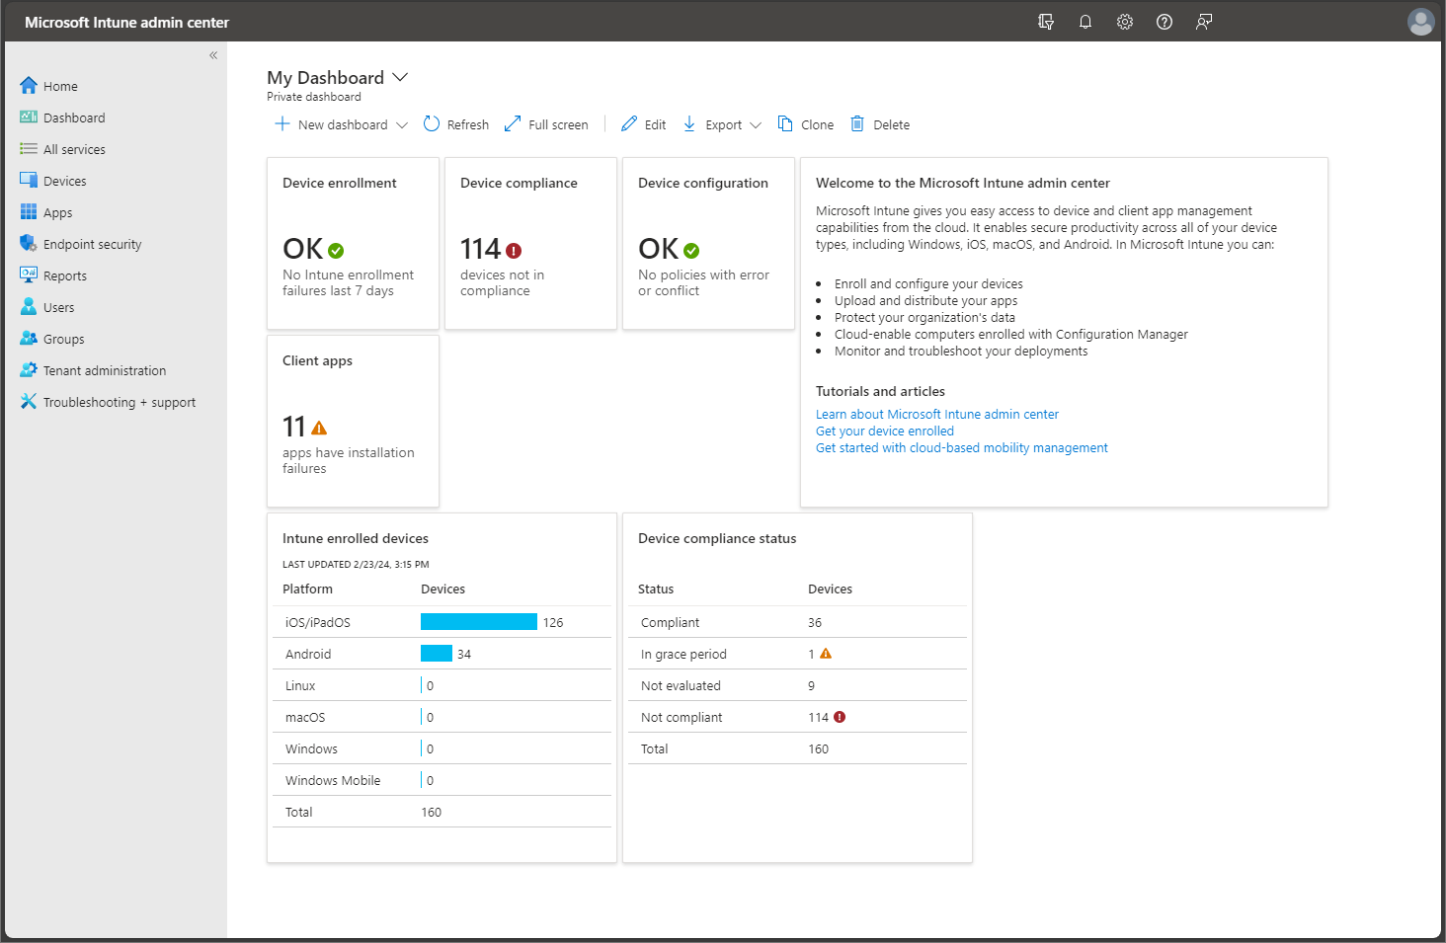Open the Groups section
1446x943 pixels.
[x=63, y=338]
